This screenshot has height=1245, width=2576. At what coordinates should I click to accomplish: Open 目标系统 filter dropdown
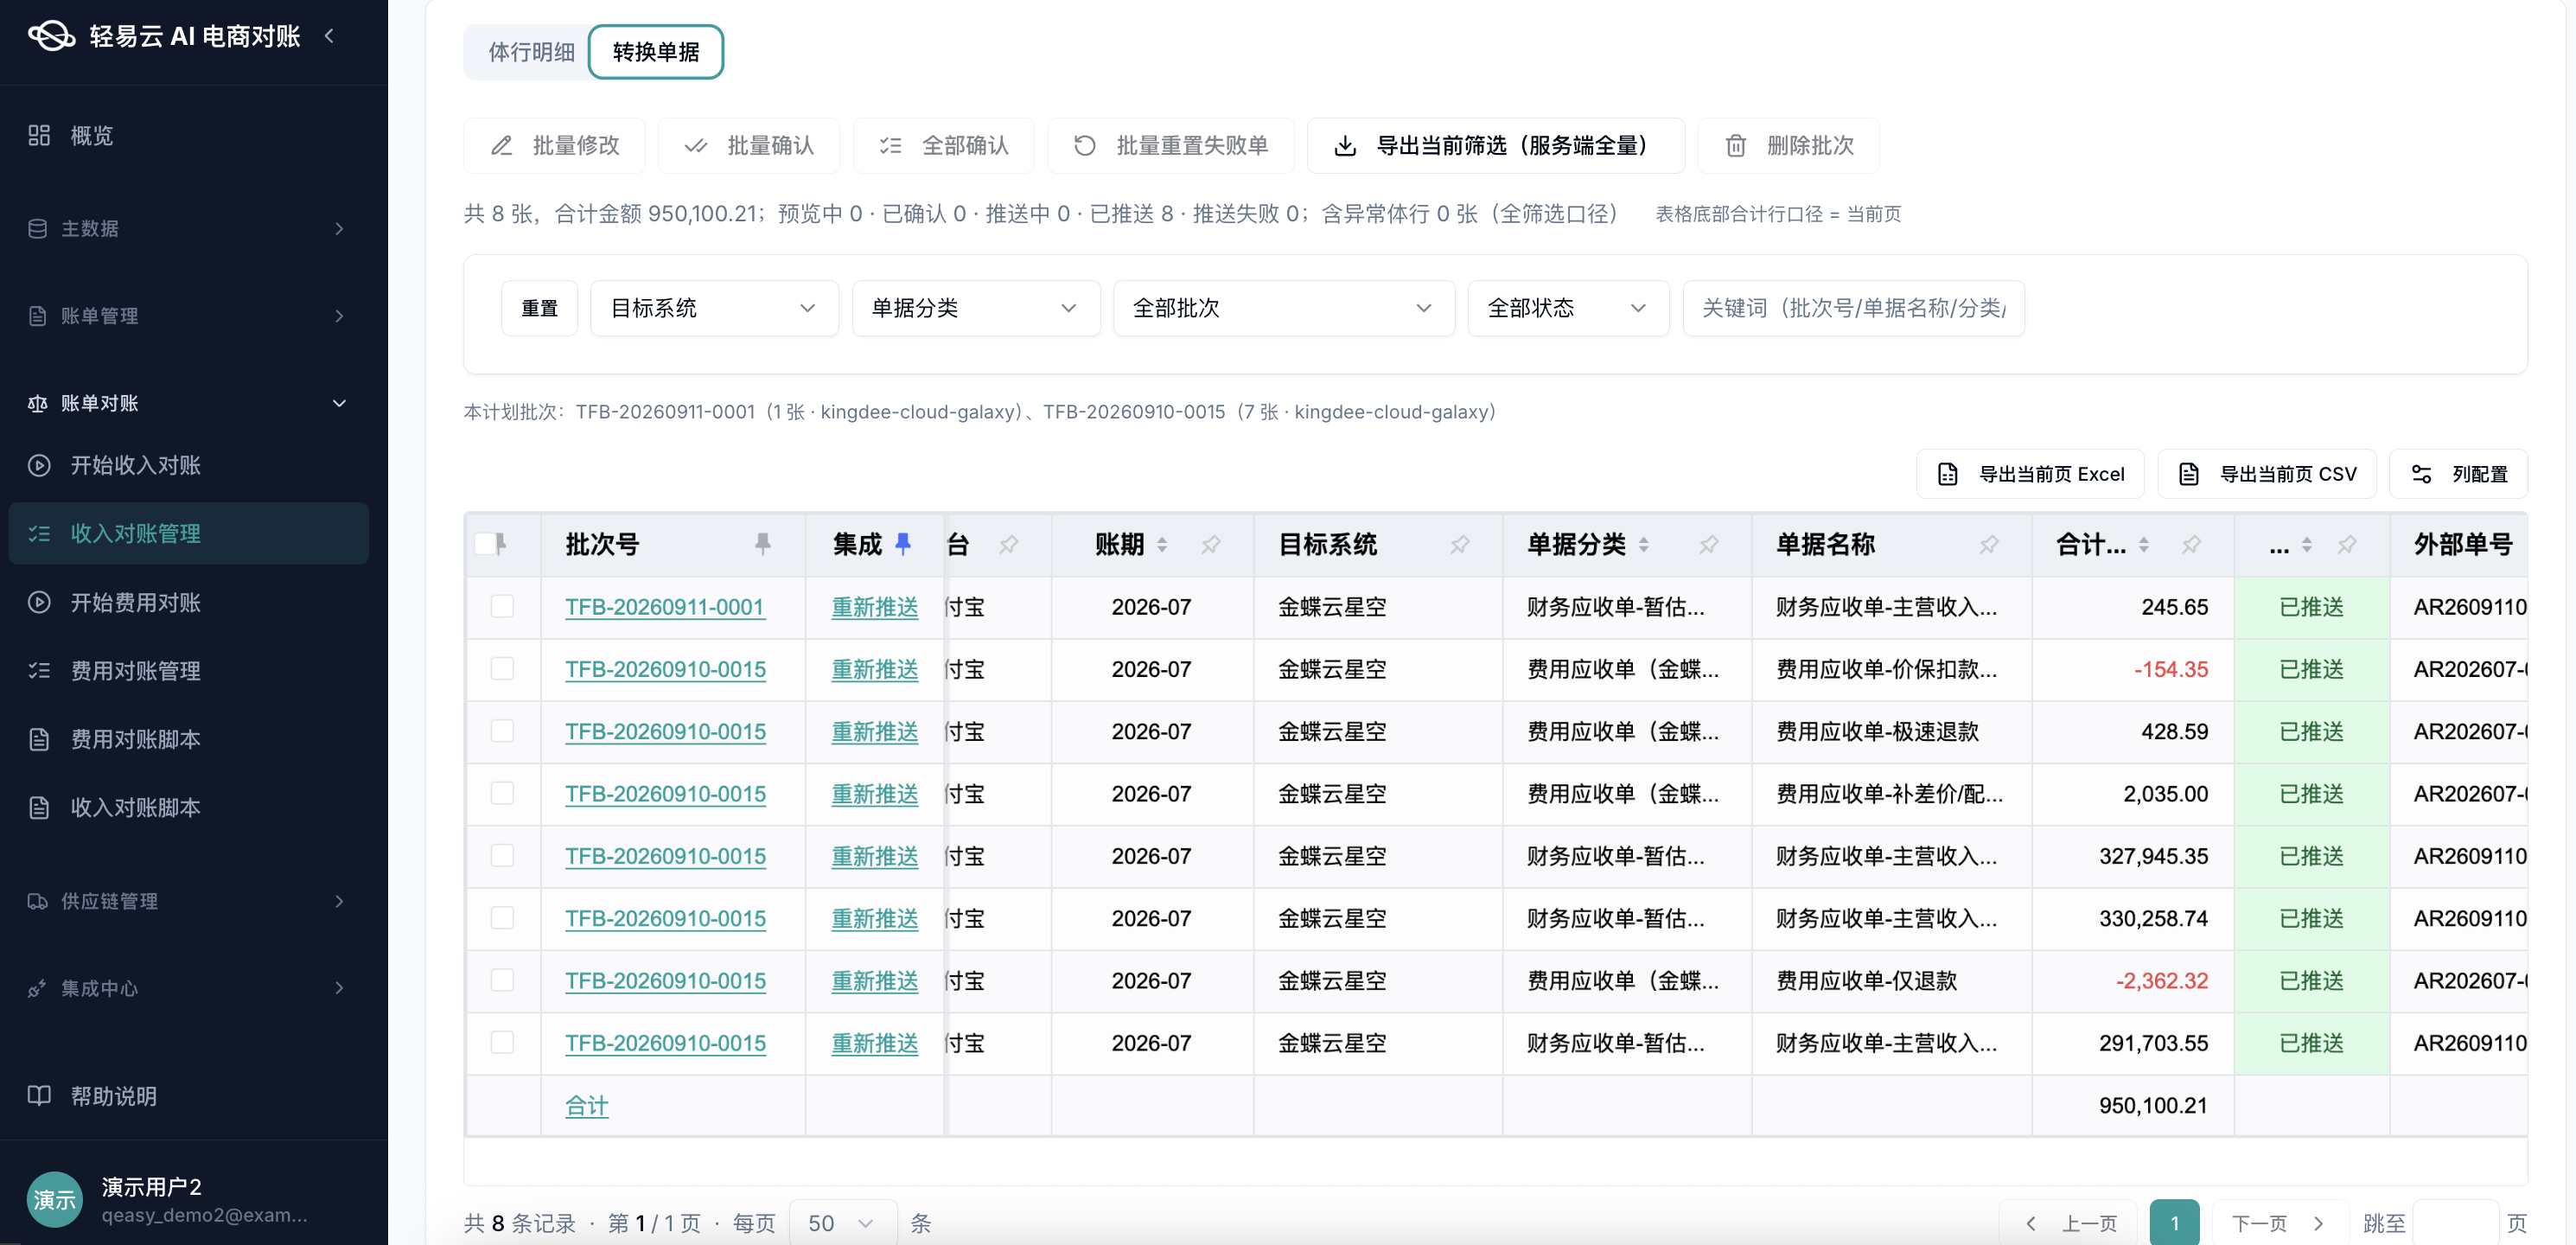[x=714, y=308]
